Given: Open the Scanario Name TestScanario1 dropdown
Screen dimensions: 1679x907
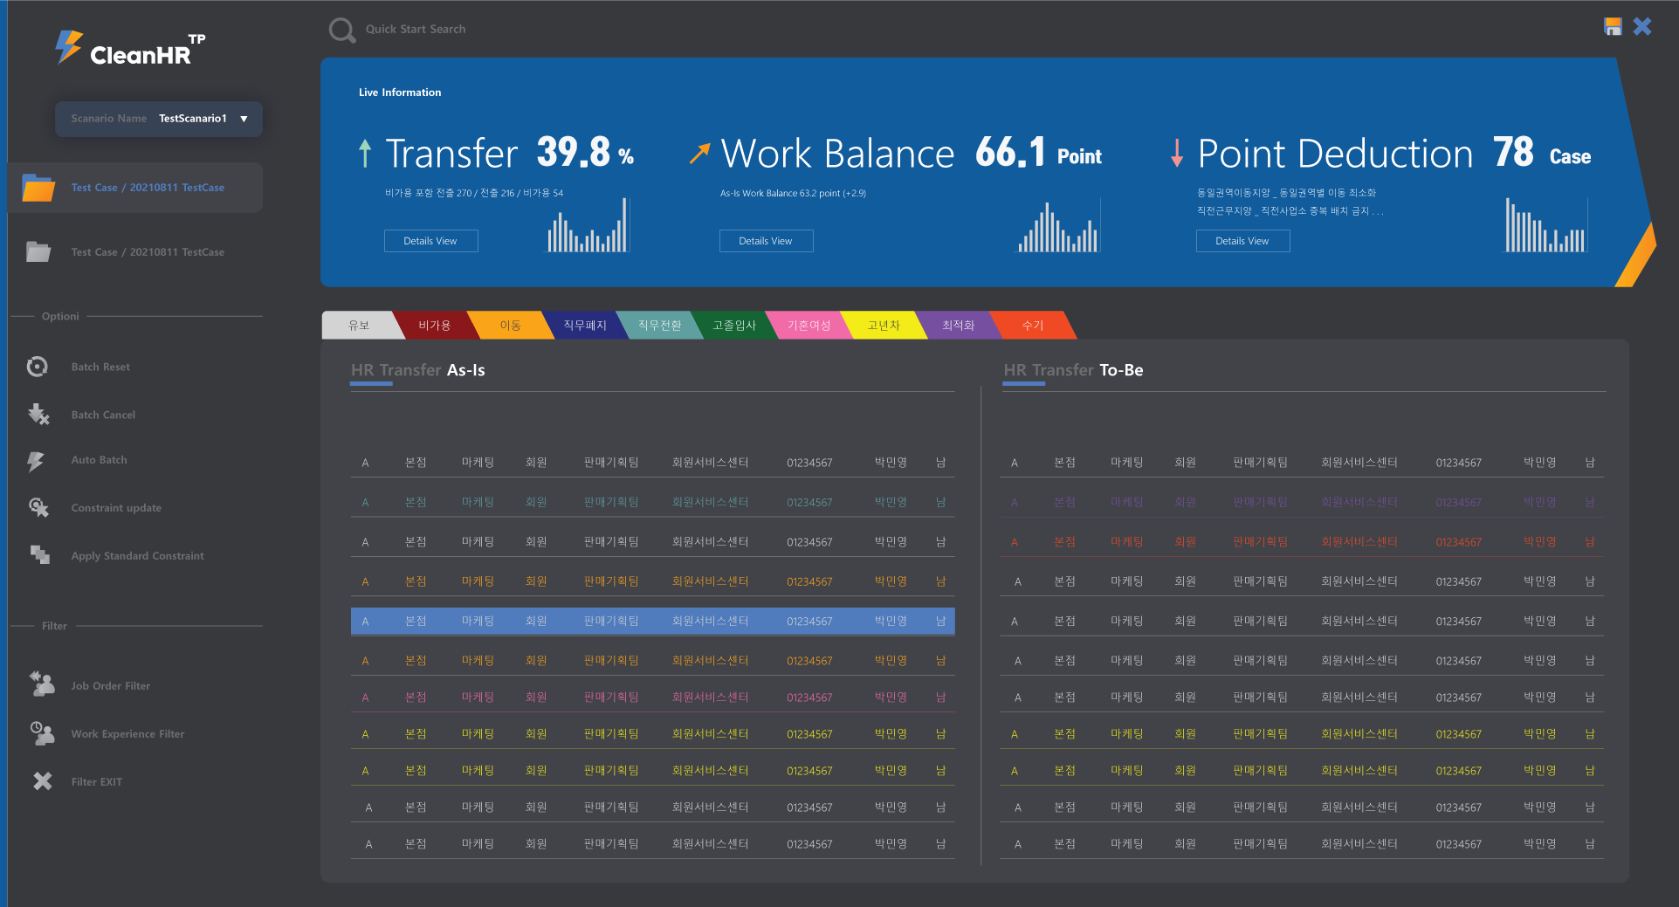Looking at the screenshot, I should click(x=158, y=119).
